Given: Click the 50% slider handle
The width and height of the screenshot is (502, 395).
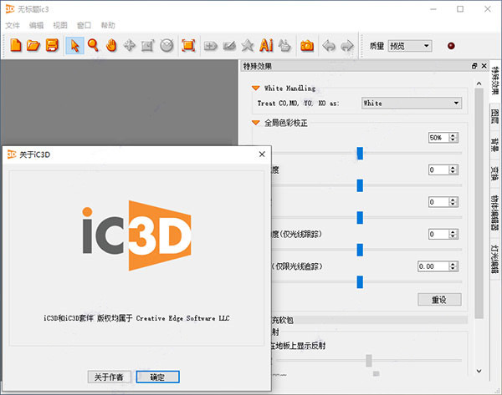Looking at the screenshot, I should click(x=360, y=154).
